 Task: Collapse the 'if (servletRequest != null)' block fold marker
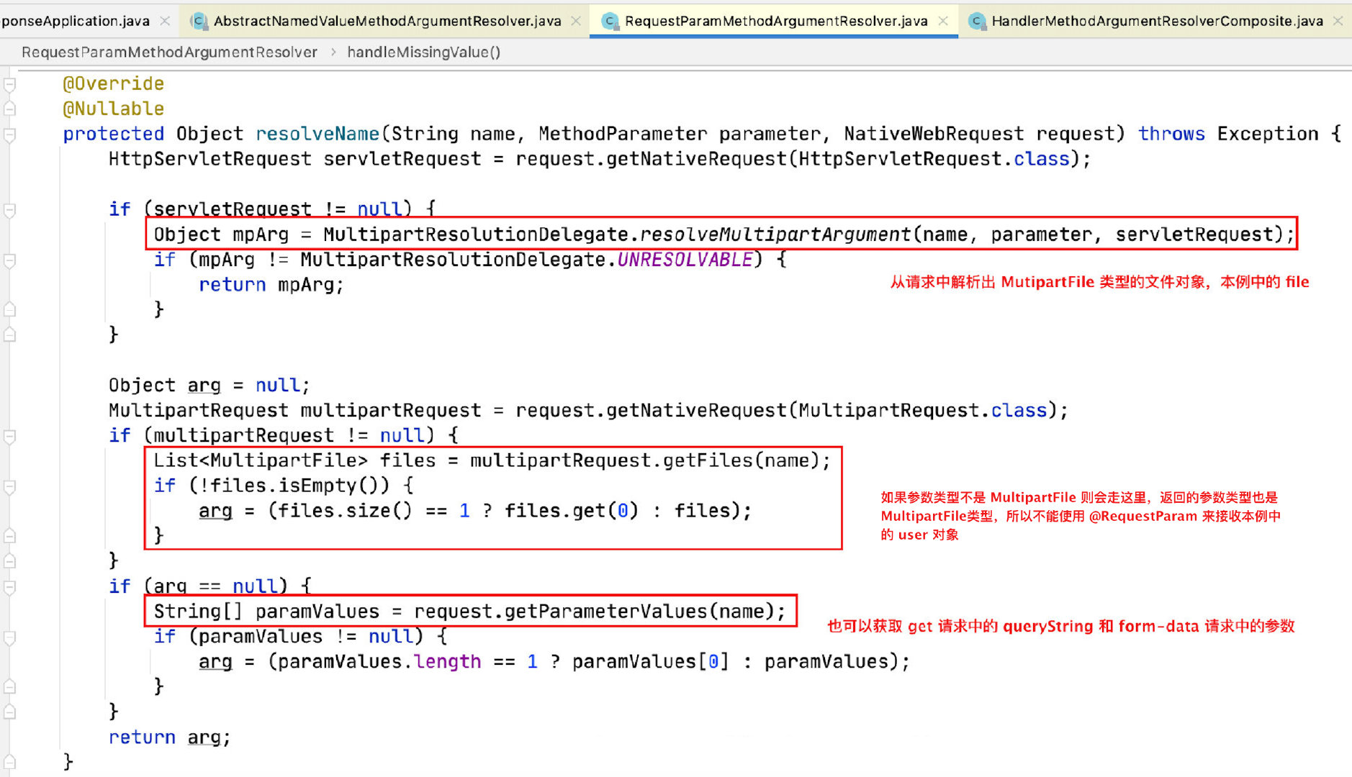tap(10, 210)
